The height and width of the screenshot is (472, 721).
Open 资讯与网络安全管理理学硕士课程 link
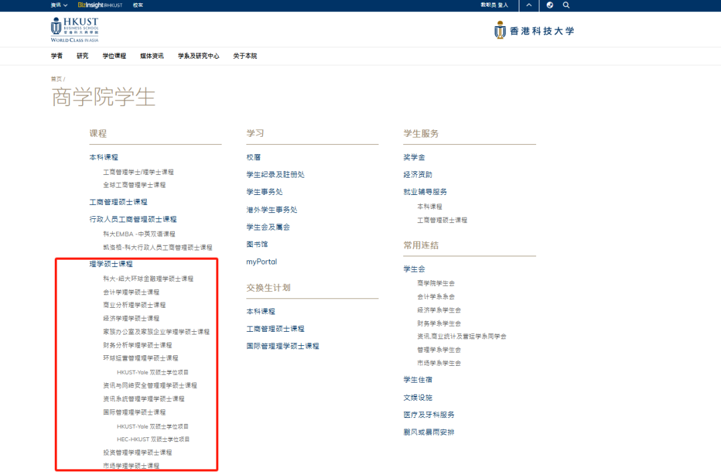pos(150,385)
